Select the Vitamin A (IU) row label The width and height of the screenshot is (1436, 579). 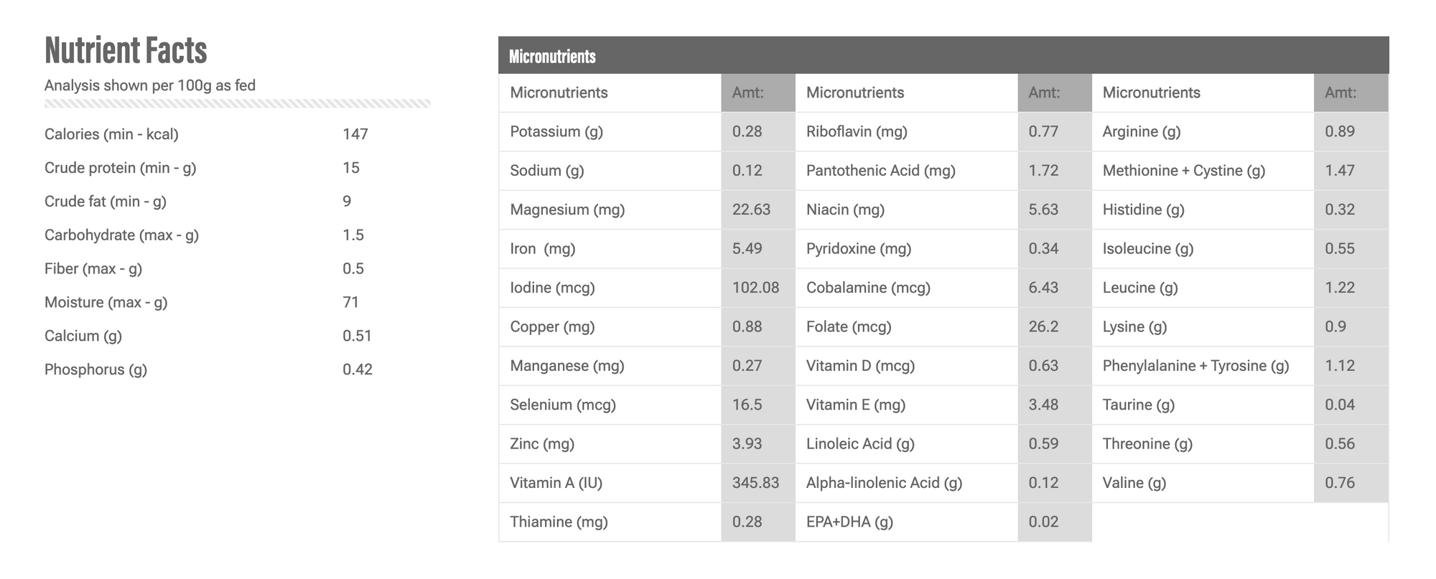[x=556, y=483]
